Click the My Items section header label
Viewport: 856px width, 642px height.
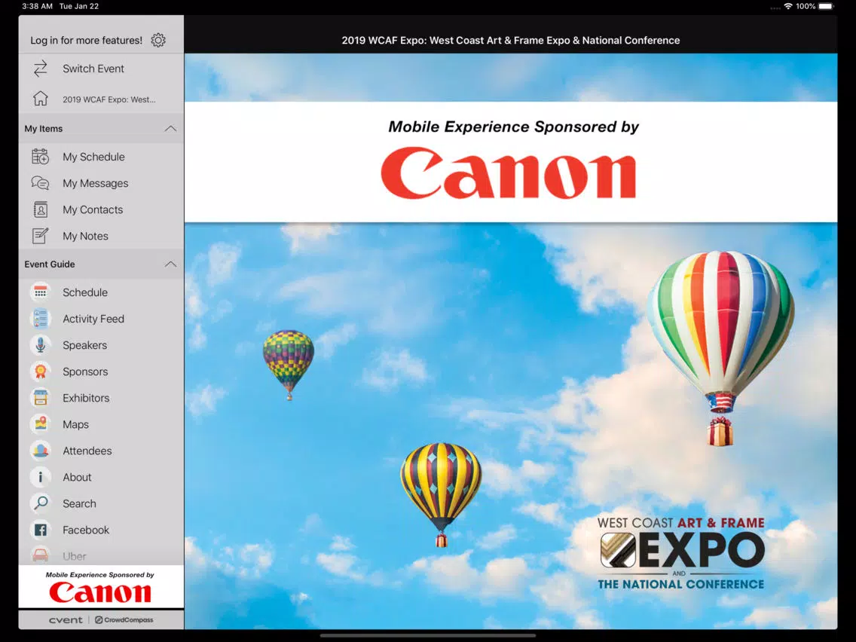(x=44, y=129)
